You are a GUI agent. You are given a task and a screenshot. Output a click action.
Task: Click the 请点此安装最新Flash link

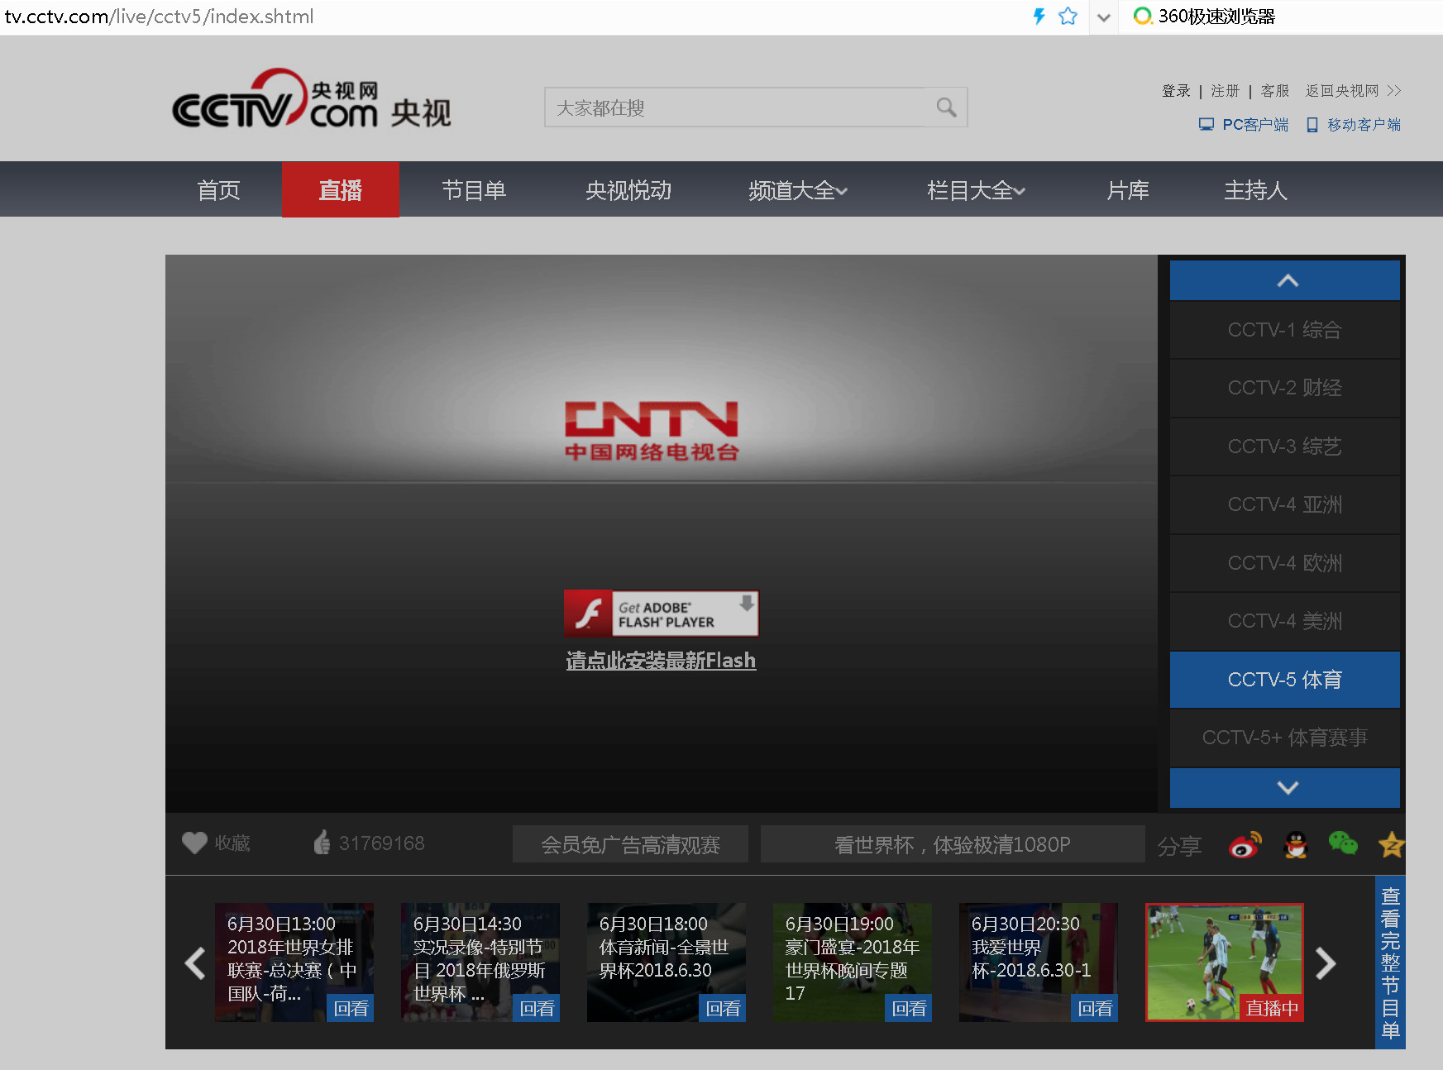[x=661, y=661]
